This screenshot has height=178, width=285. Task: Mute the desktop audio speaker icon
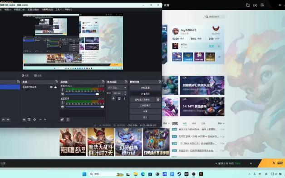tap(63, 94)
